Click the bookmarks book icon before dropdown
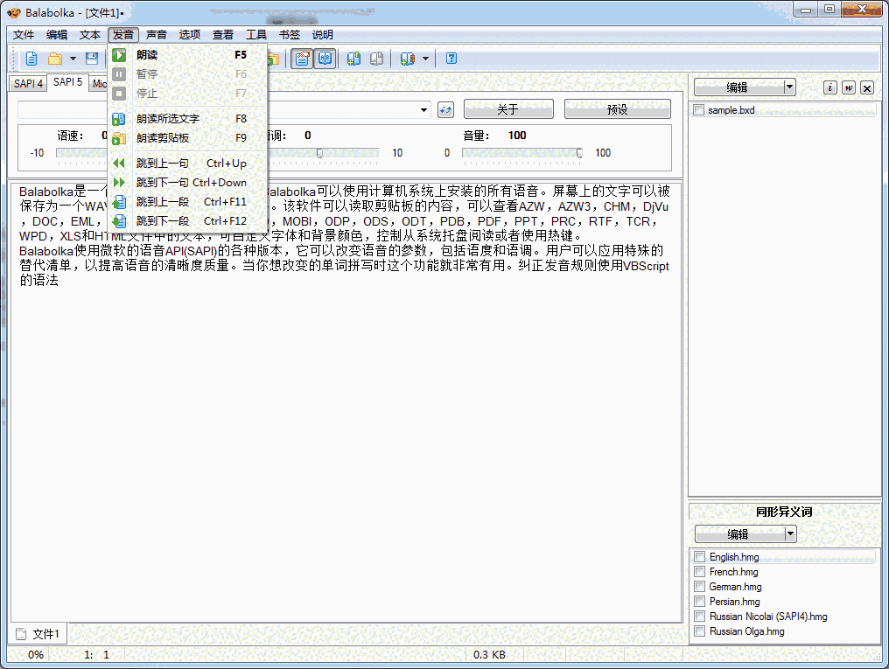Image resolution: width=889 pixels, height=669 pixels. (407, 59)
